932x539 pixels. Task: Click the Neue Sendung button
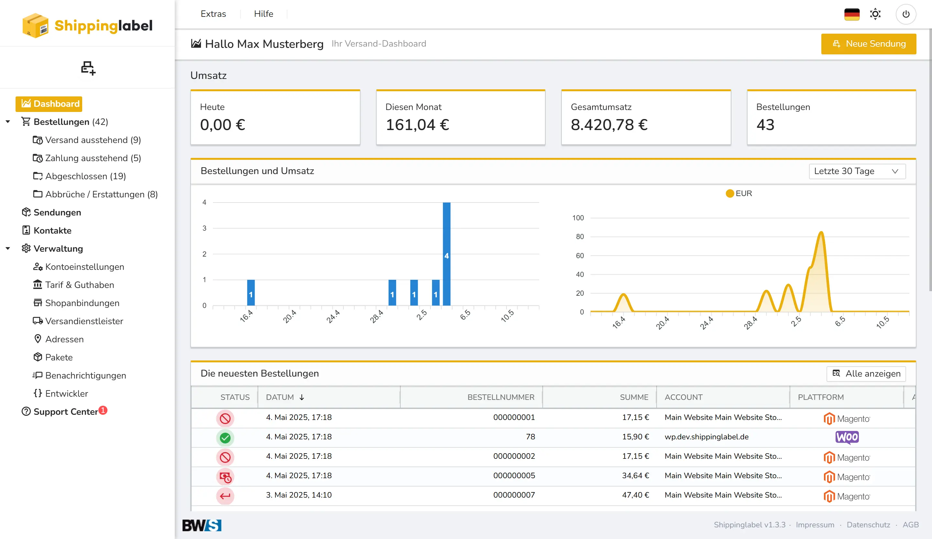(868, 44)
